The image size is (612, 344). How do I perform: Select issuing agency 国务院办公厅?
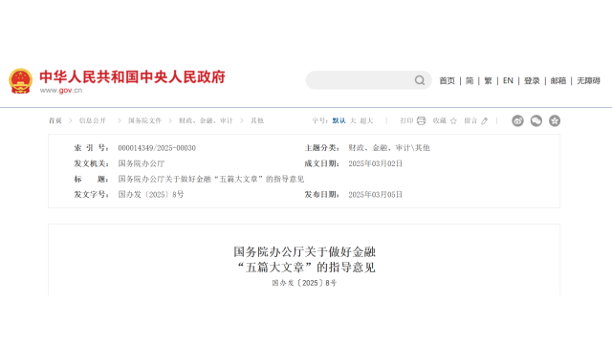142,163
